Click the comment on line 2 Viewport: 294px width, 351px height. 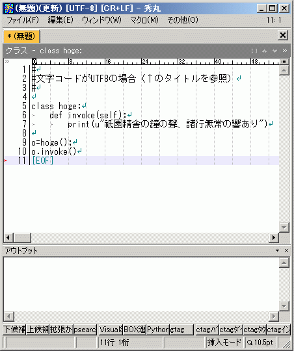click(131, 79)
